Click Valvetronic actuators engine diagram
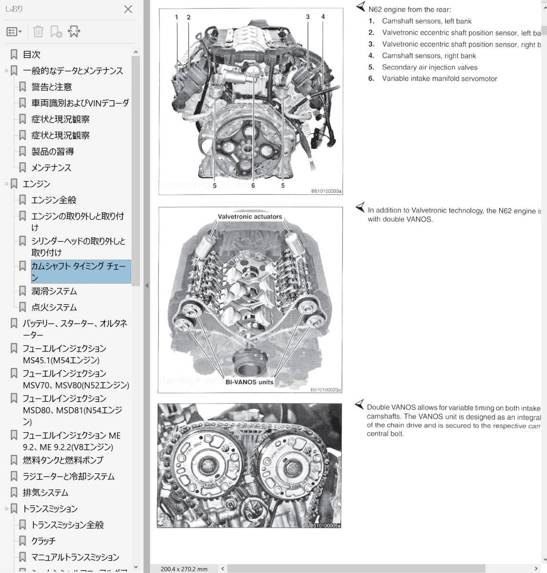547x573 pixels. (250, 300)
